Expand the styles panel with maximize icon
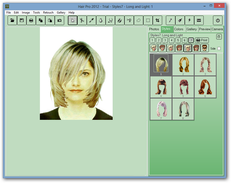The height and width of the screenshot is (183, 231). [x=219, y=36]
